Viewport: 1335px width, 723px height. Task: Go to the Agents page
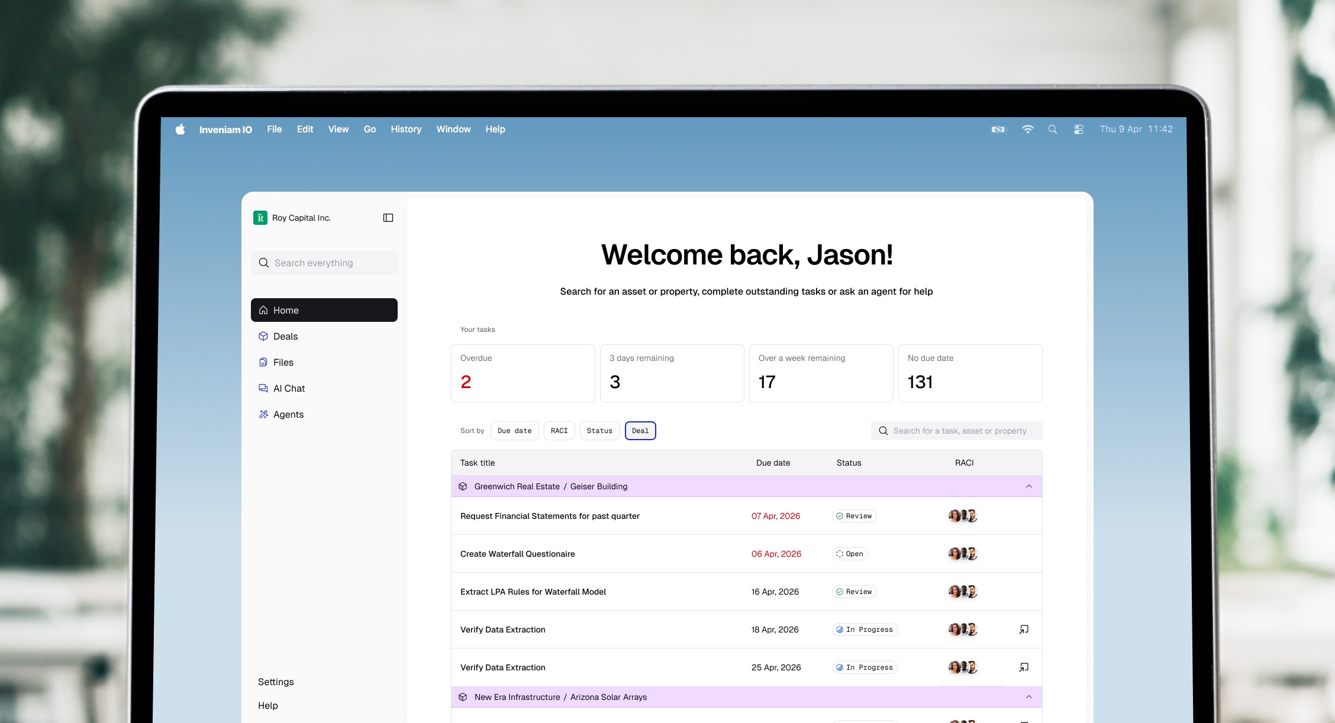click(x=288, y=414)
